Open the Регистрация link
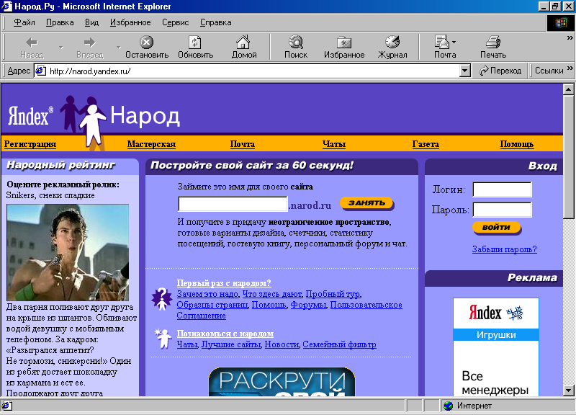 click(30, 144)
